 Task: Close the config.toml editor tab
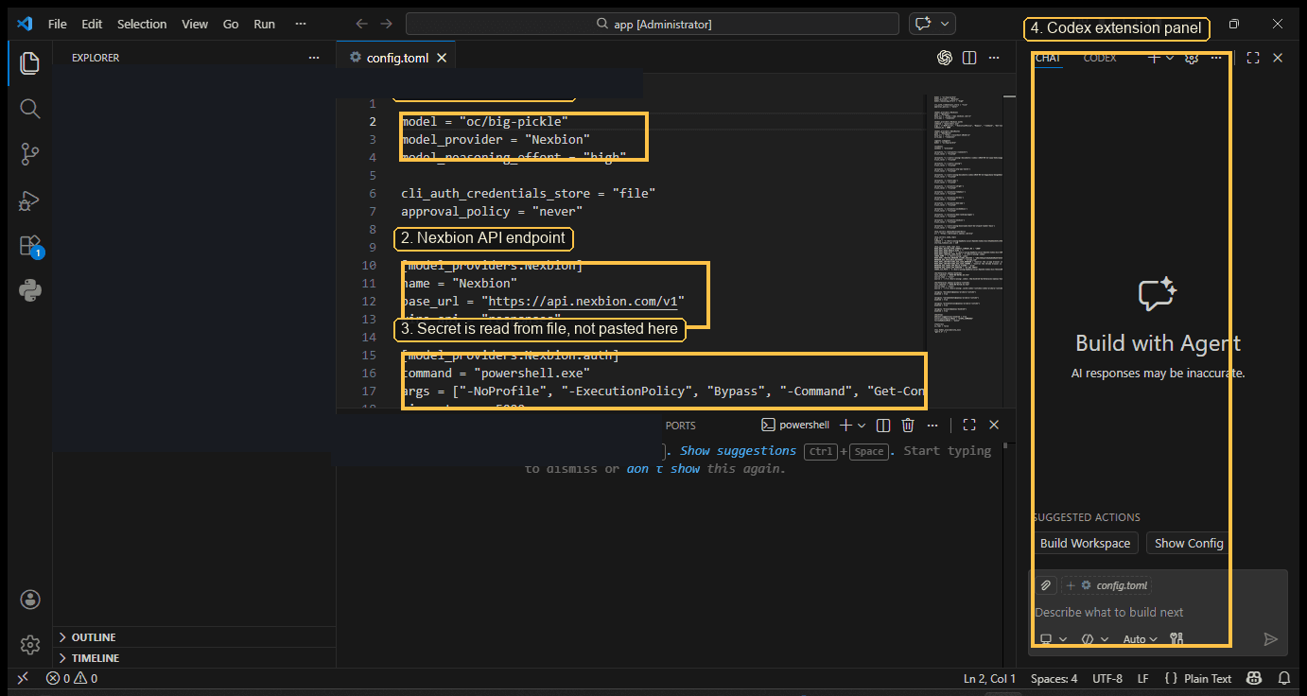click(441, 58)
